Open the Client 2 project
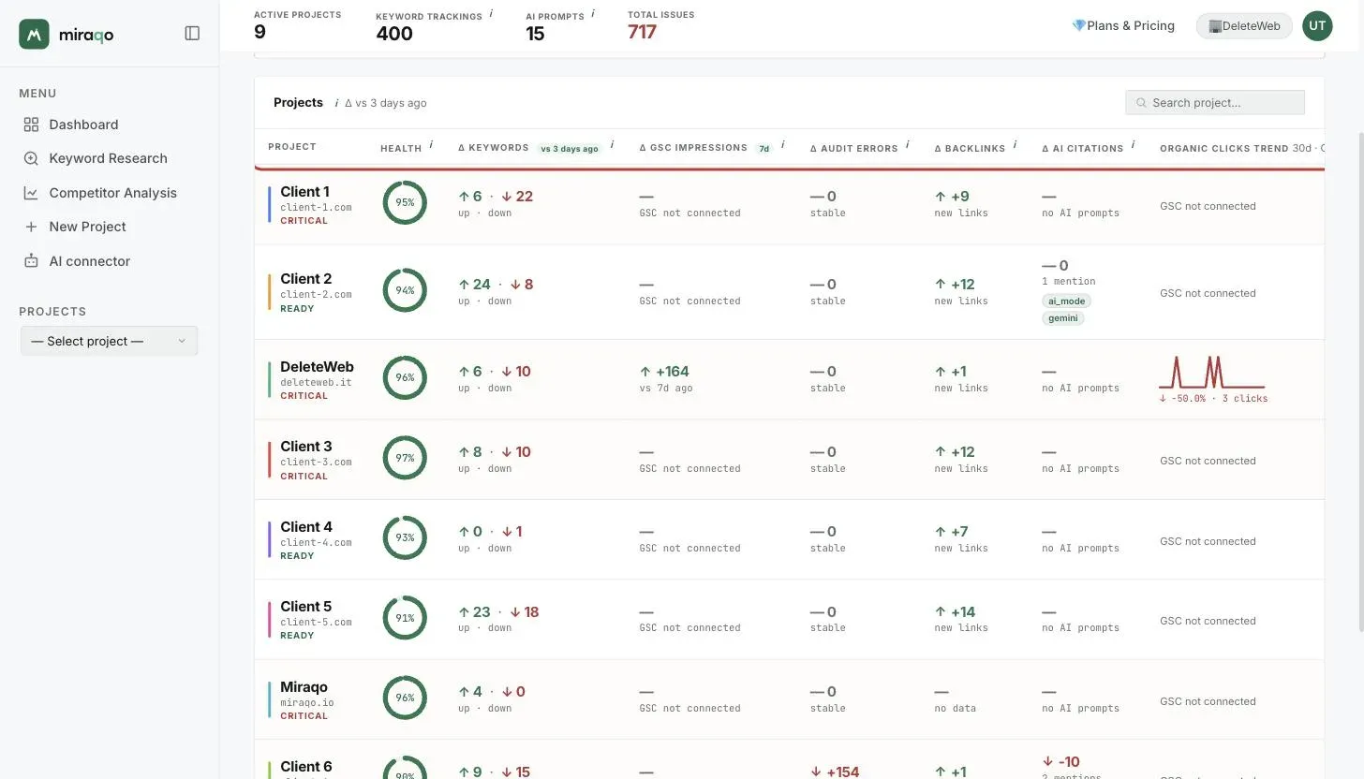This screenshot has height=779, width=1364. [789, 292]
